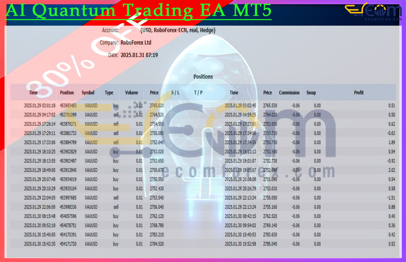
Task: Select the T / P column header
Action: (x=198, y=93)
